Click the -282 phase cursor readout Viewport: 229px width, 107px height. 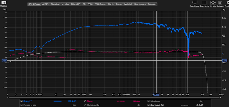[x=224, y=60]
